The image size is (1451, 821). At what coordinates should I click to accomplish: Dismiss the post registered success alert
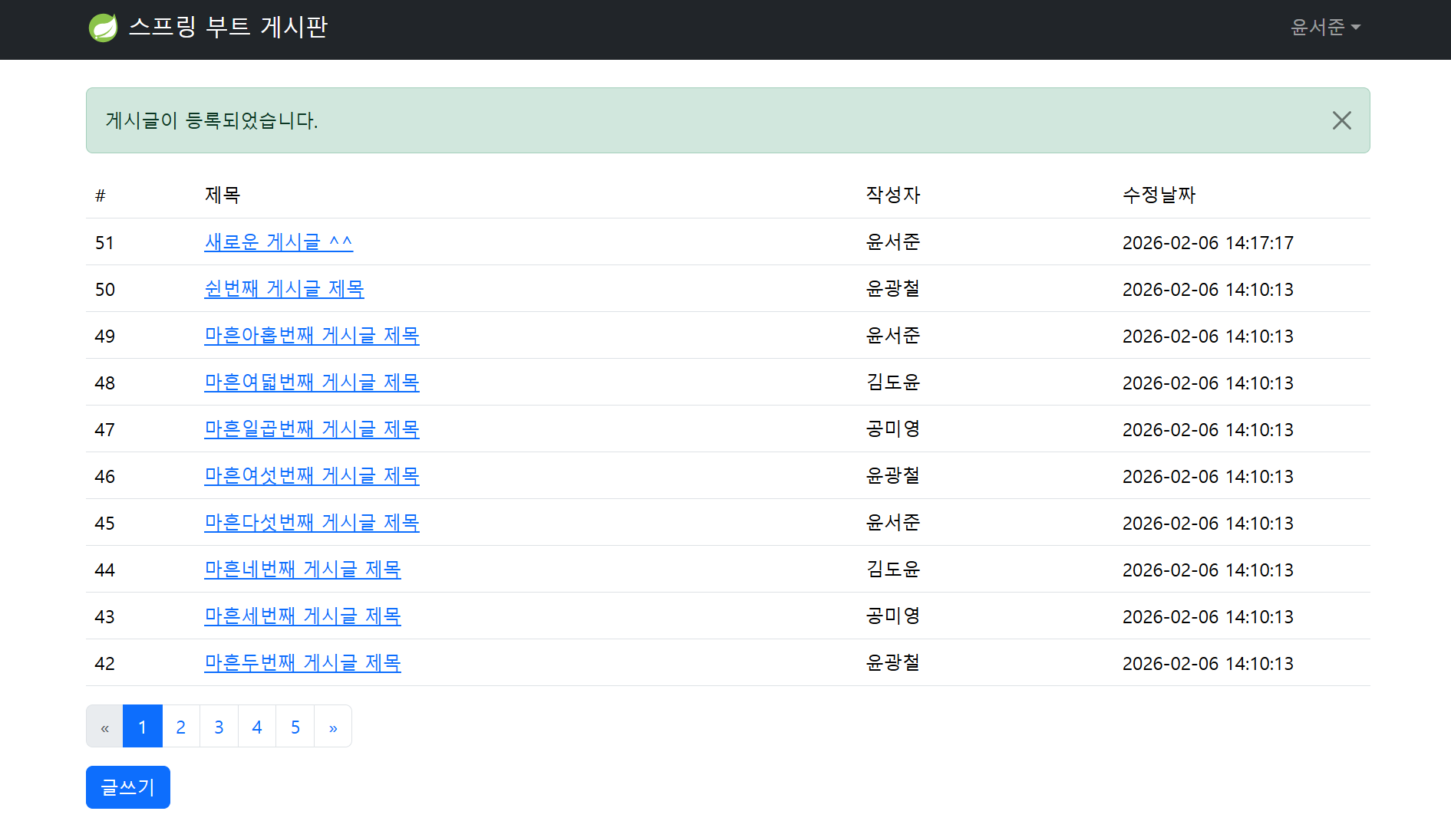pos(1341,120)
